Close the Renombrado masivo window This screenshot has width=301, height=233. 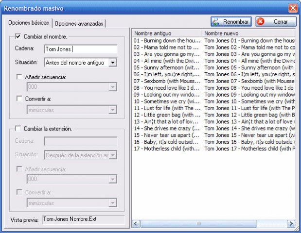pos(293,8)
